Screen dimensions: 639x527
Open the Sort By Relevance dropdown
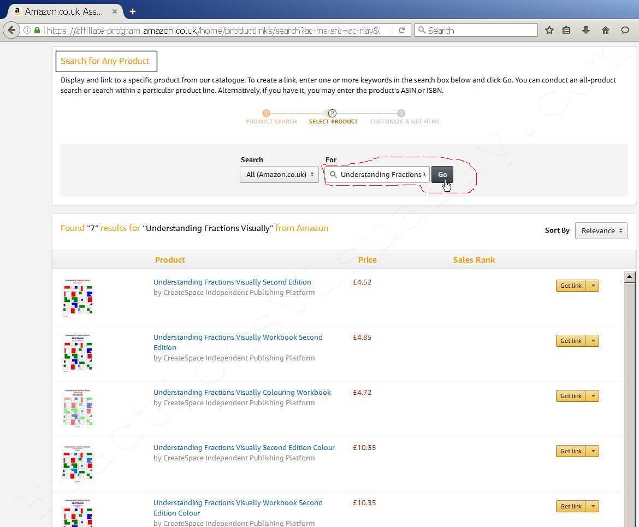point(601,230)
